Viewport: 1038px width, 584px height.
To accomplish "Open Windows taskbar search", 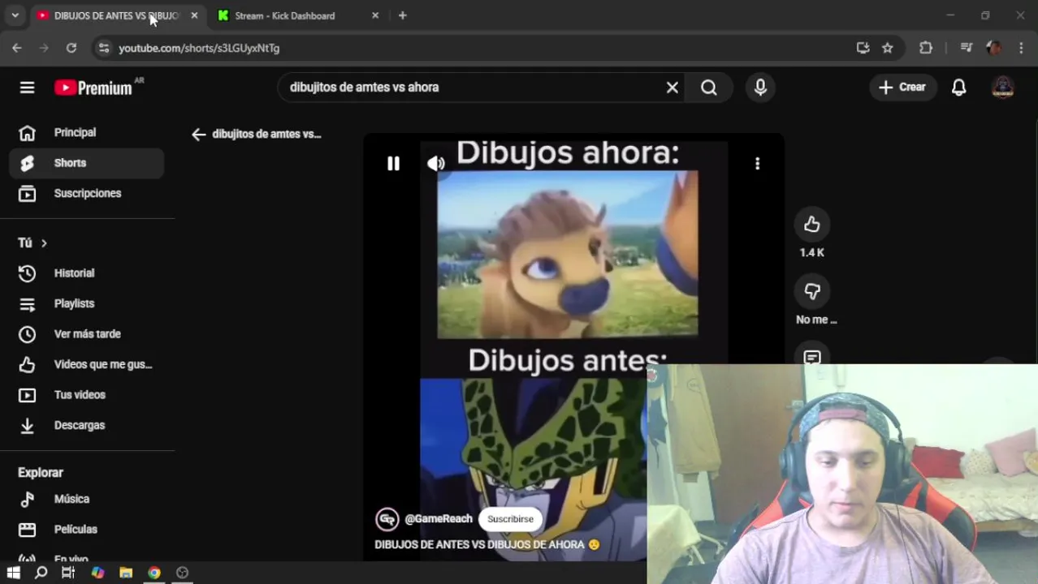I will coord(41,573).
